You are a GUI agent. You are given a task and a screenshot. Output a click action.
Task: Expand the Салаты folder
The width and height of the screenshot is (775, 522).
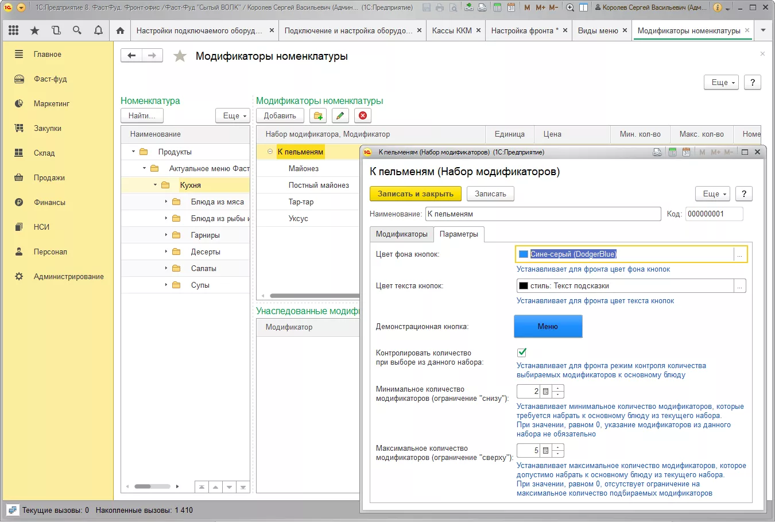(x=166, y=268)
